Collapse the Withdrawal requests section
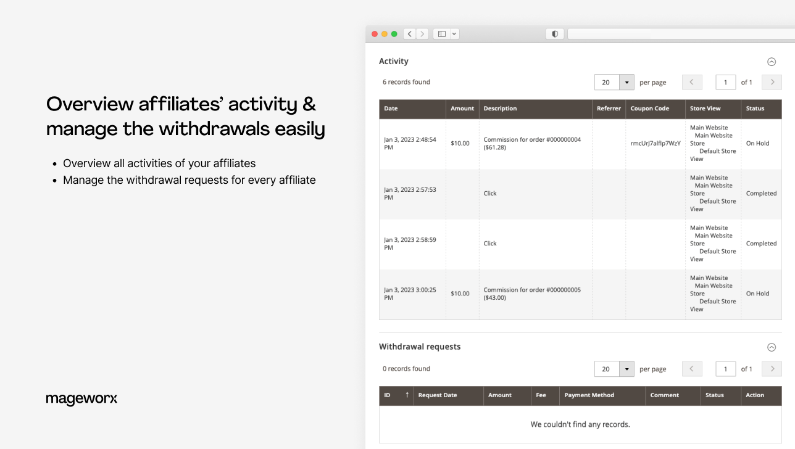795x449 pixels. [772, 347]
